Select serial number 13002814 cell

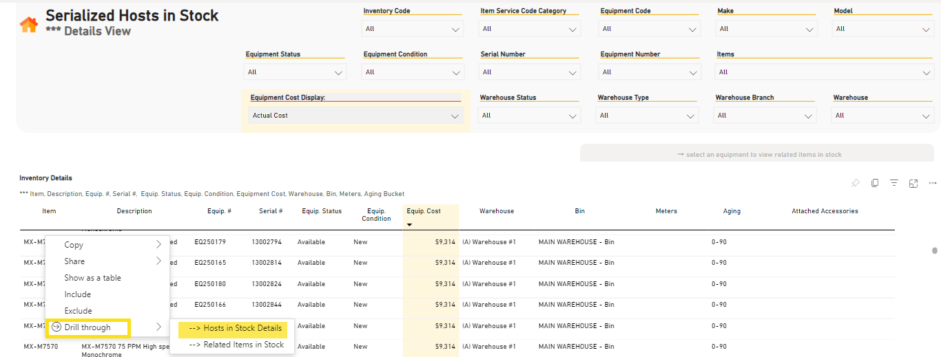266,263
